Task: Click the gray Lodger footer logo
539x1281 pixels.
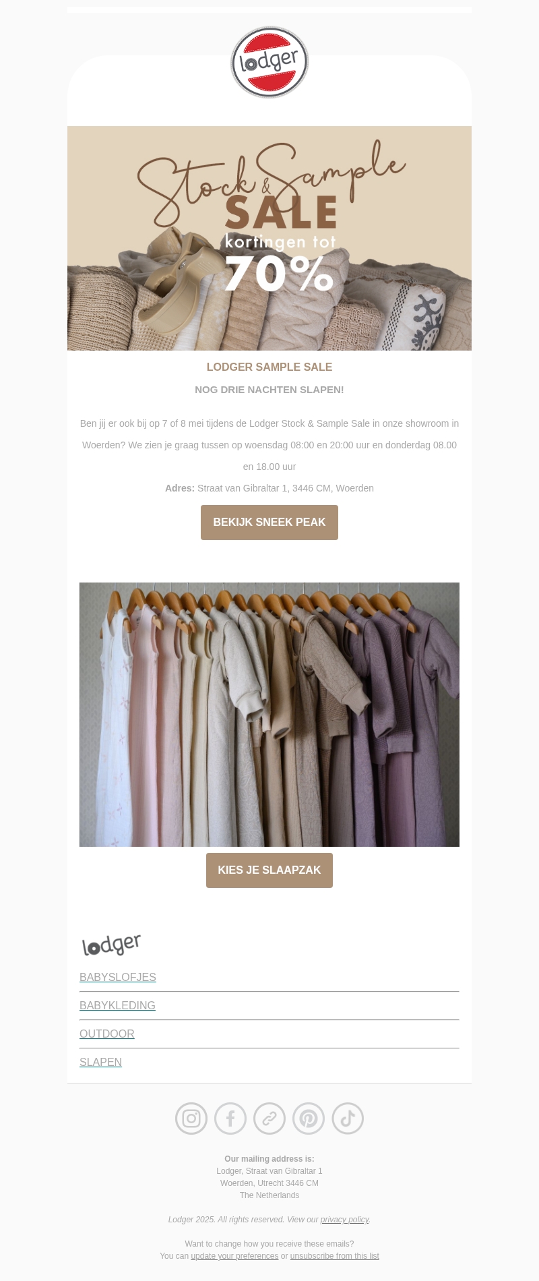Action: click(111, 945)
